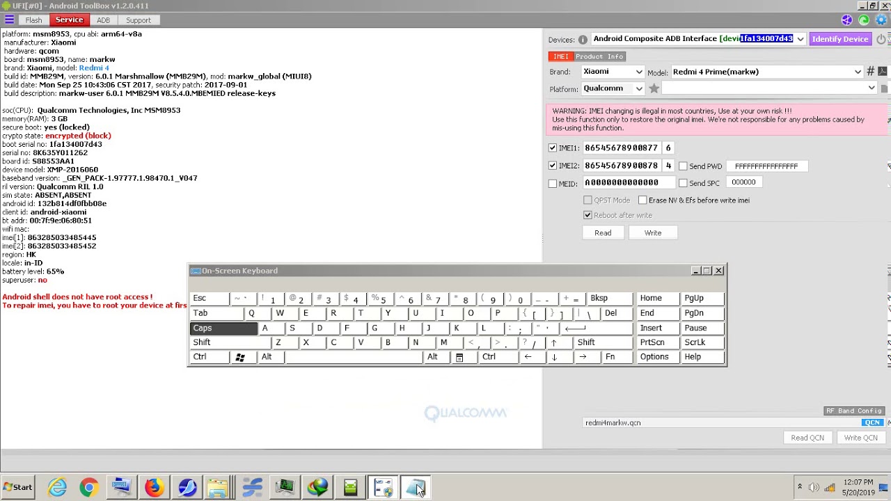Click the network signal tray icon
The width and height of the screenshot is (891, 501).
pos(830,487)
